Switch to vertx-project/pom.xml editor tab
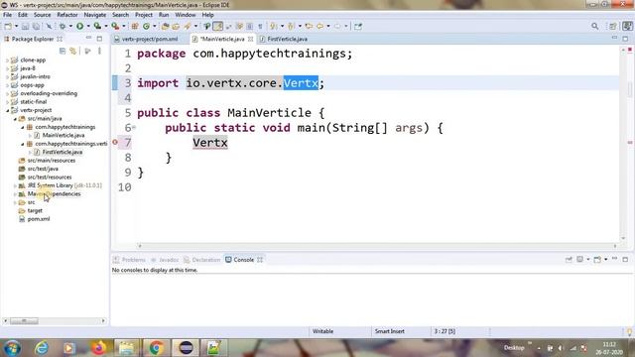The width and height of the screenshot is (635, 357). tap(150, 39)
